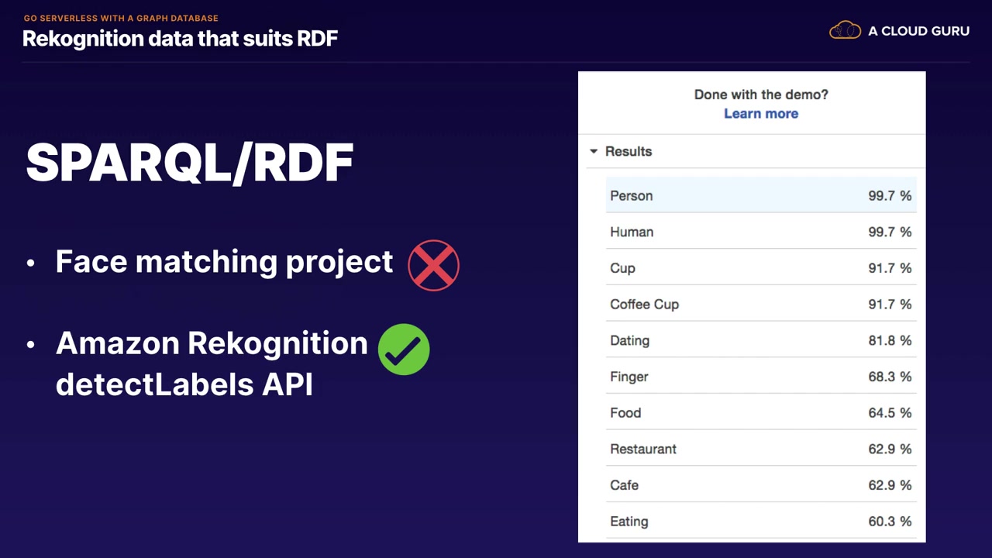The image size is (992, 558).
Task: Select the Dating label row
Action: point(760,340)
